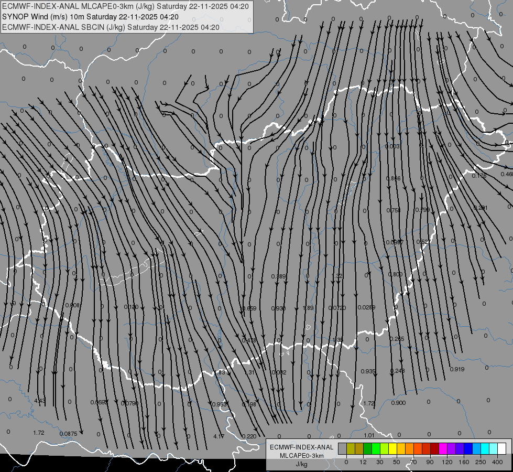Click the map value 0.0720

pyautogui.click(x=337, y=308)
